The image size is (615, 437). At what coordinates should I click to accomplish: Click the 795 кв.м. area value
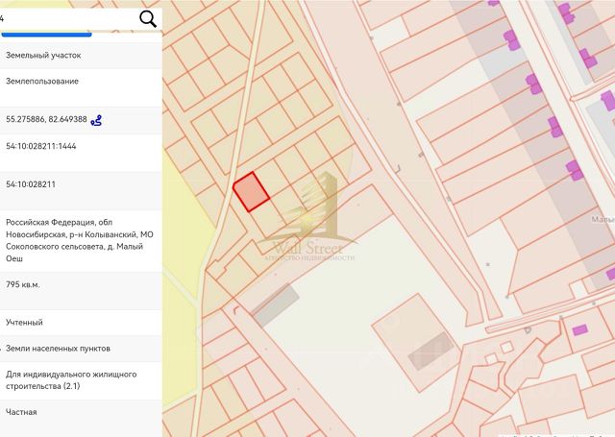[23, 284]
